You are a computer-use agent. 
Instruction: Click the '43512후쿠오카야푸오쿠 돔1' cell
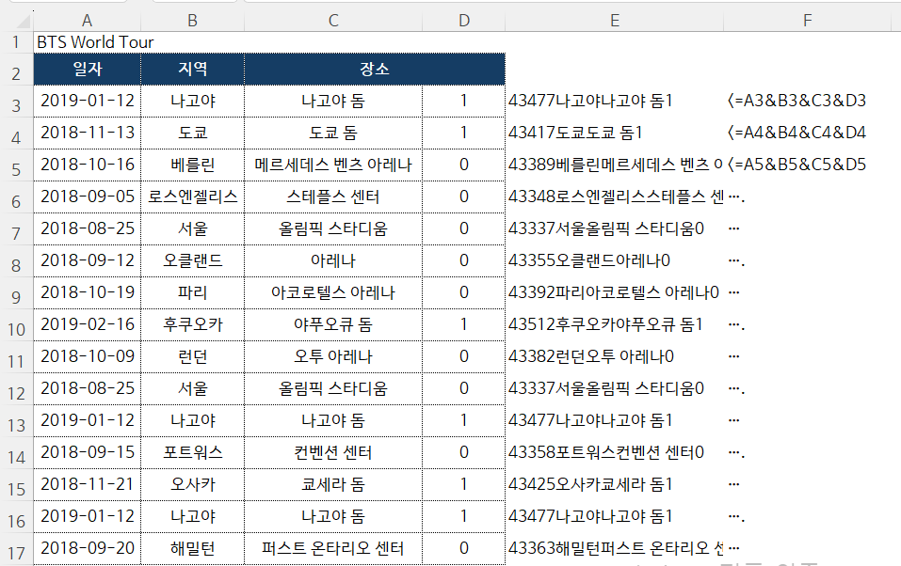(614, 324)
